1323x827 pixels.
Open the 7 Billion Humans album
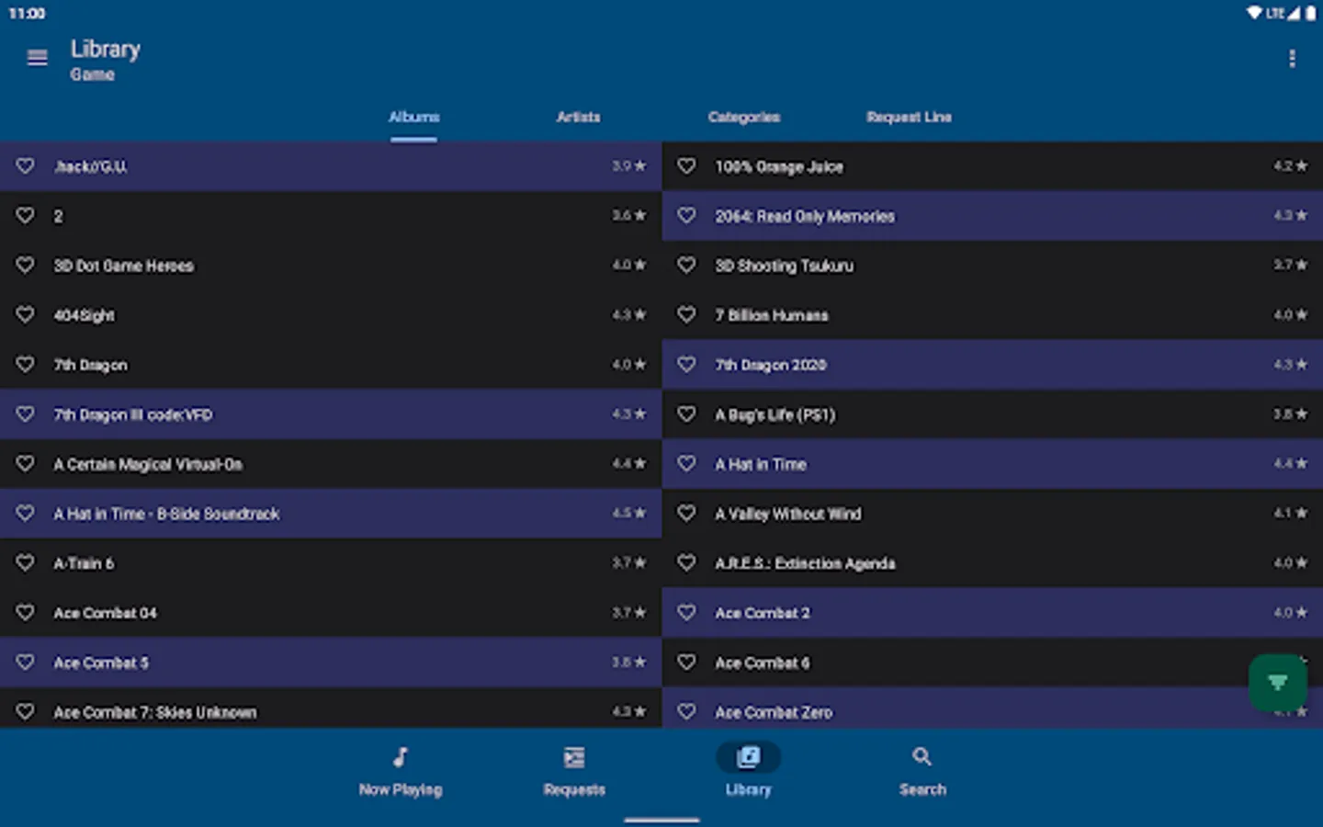771,316
